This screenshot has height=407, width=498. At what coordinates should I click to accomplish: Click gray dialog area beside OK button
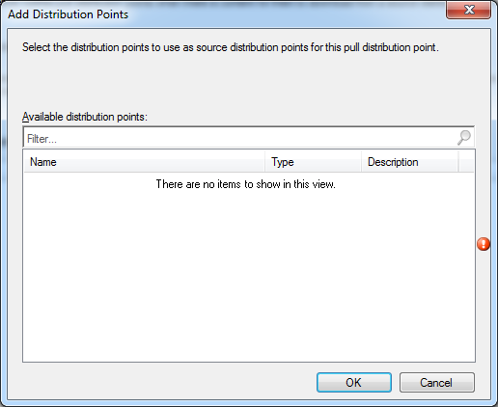point(161,383)
